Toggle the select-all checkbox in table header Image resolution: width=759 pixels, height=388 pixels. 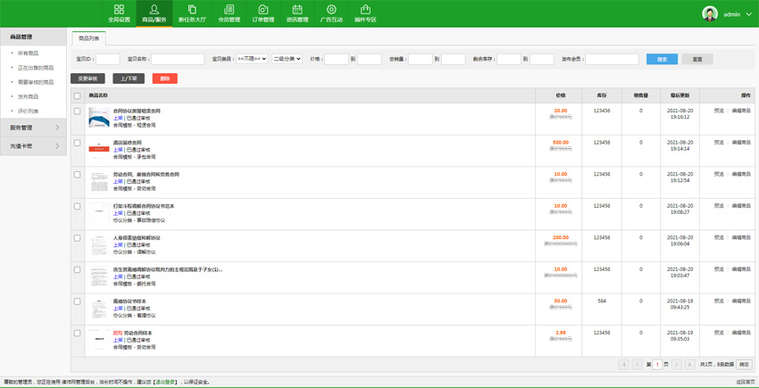pos(77,95)
